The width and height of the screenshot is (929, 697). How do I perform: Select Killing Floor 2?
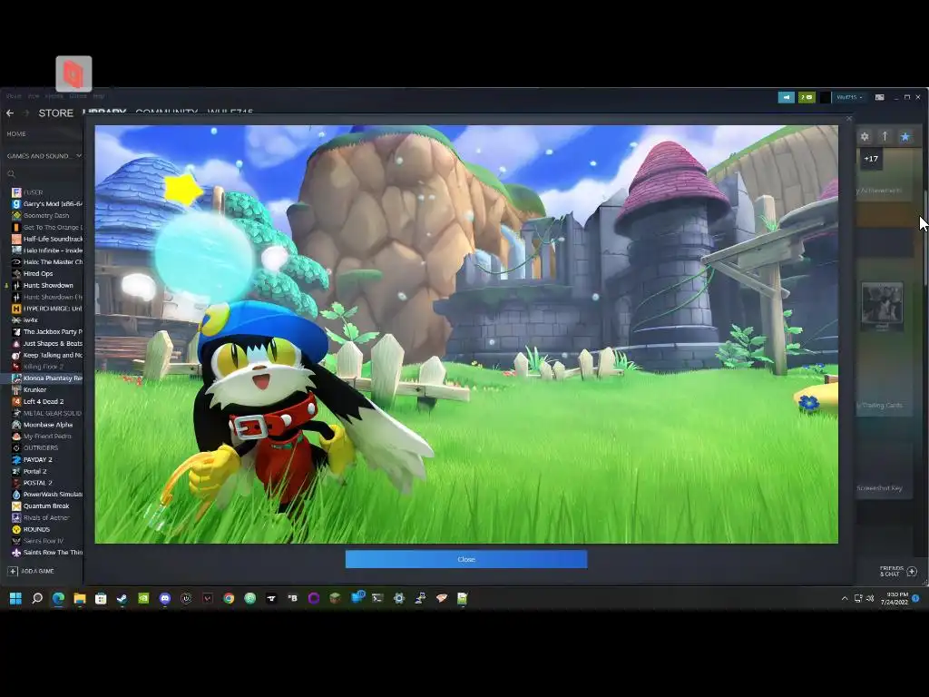click(x=47, y=367)
